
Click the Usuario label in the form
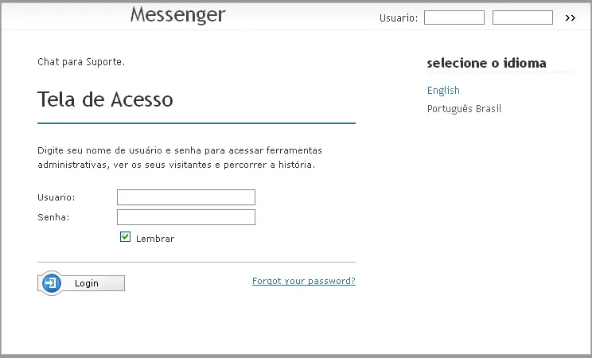(56, 197)
